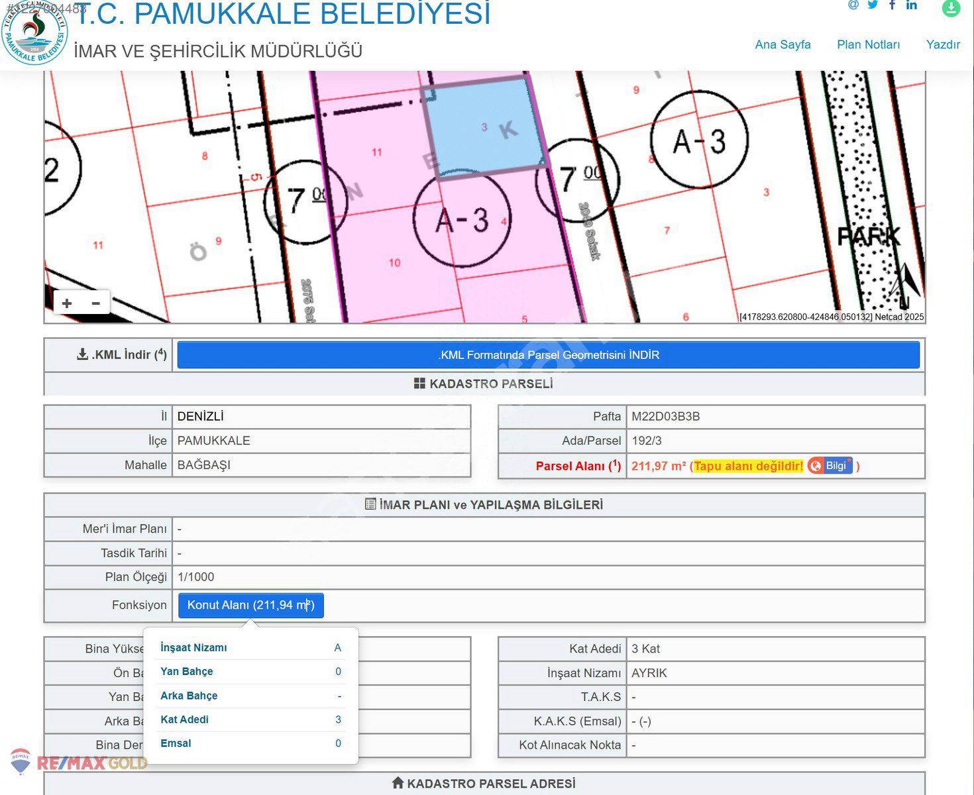Click the email (@) share icon

[x=853, y=5]
